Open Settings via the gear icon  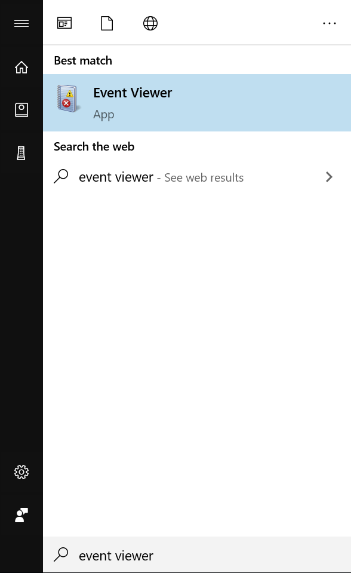click(21, 472)
